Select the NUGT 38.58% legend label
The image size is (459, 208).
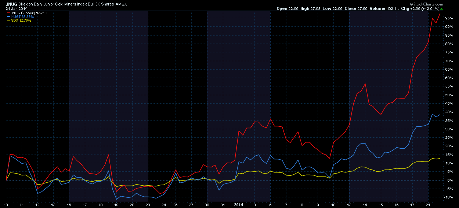point(22,17)
